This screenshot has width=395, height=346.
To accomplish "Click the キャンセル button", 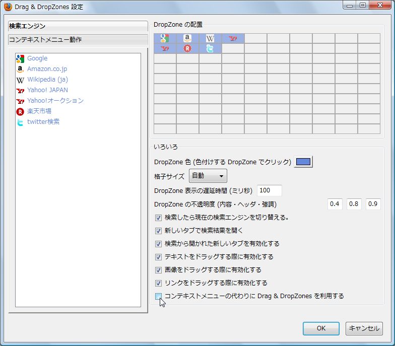I will pos(364,328).
